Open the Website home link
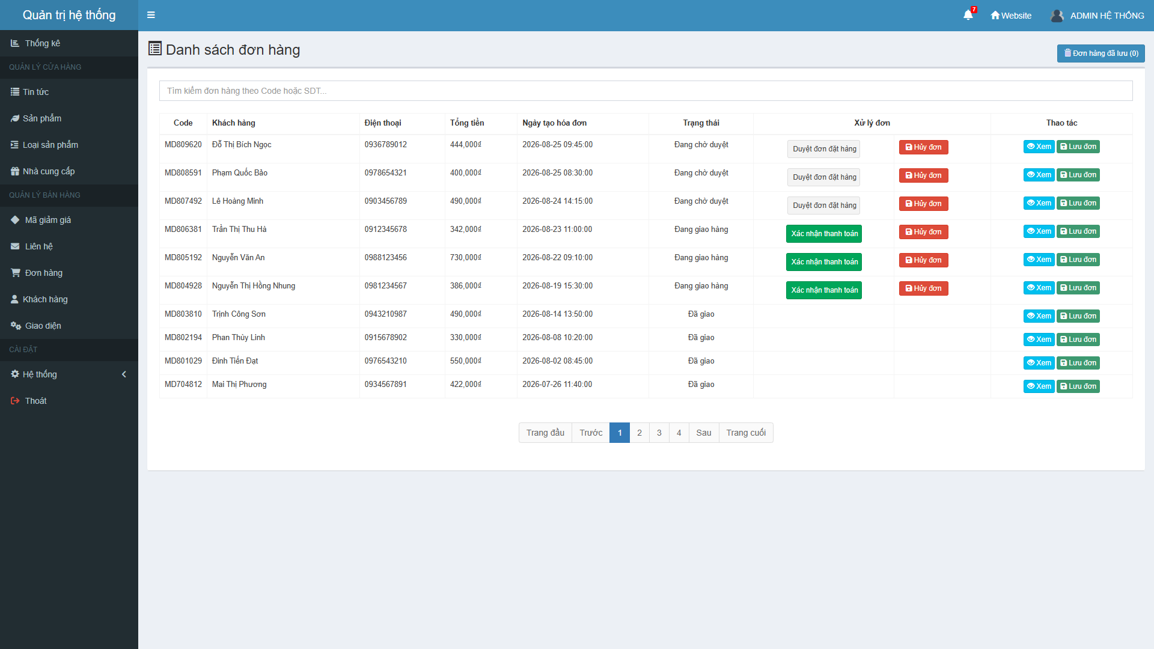The image size is (1154, 649). [x=1011, y=16]
